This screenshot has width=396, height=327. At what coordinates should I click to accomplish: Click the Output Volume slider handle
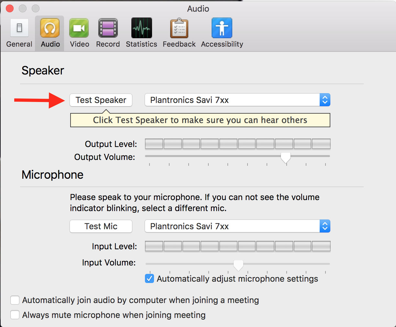285,157
